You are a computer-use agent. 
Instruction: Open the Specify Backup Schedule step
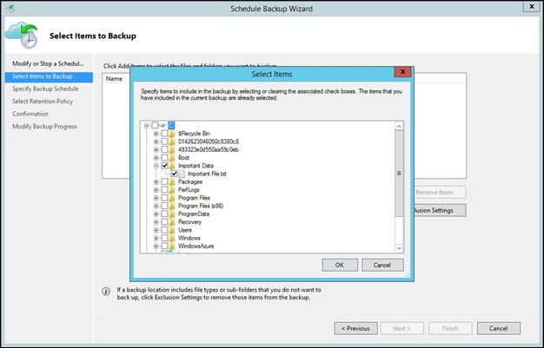[45, 89]
